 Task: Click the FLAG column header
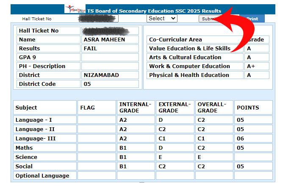pyautogui.click(x=97, y=107)
